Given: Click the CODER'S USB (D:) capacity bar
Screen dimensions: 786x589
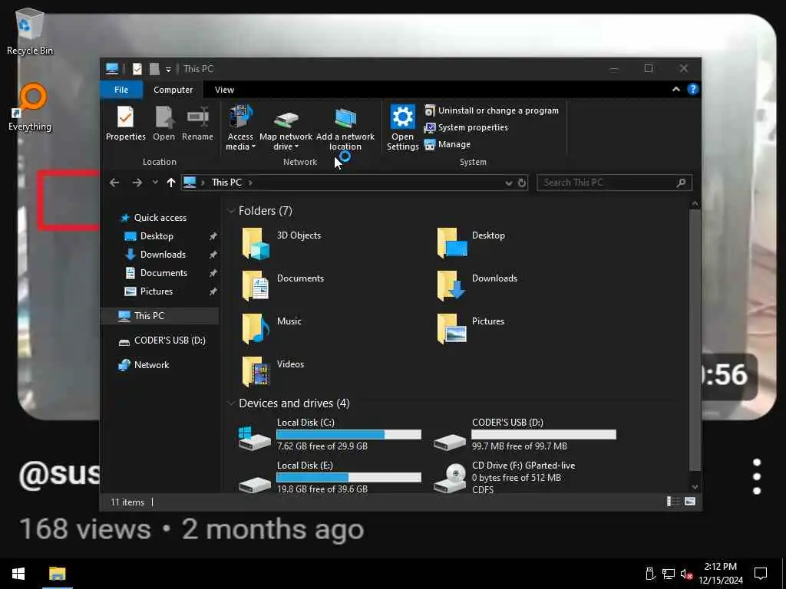Looking at the screenshot, I should tap(544, 435).
